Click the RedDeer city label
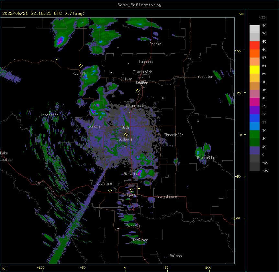Screen dimensions: 279x272 (x=142, y=82)
